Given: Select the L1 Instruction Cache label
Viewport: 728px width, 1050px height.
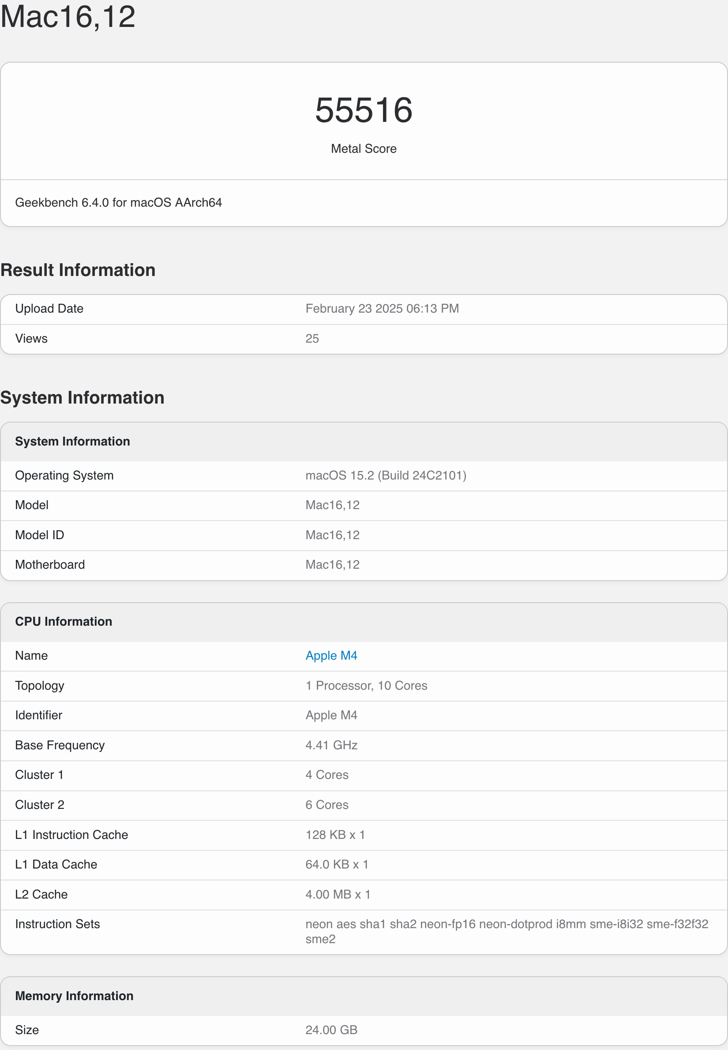Looking at the screenshot, I should coord(71,835).
